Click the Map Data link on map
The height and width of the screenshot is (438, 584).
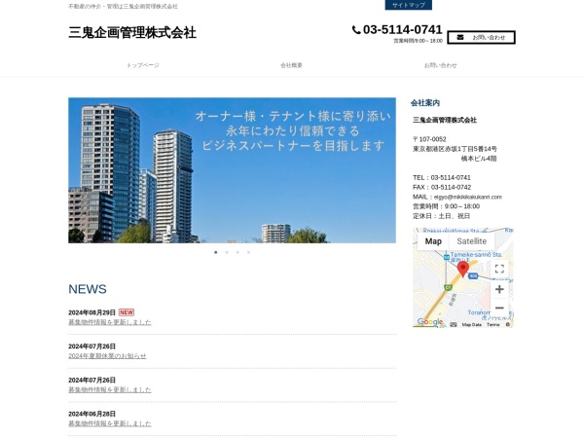point(471,325)
